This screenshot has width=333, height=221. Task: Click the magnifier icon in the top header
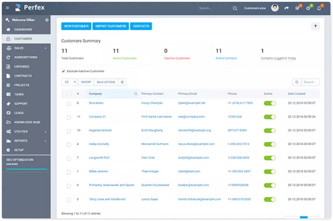tap(235, 8)
